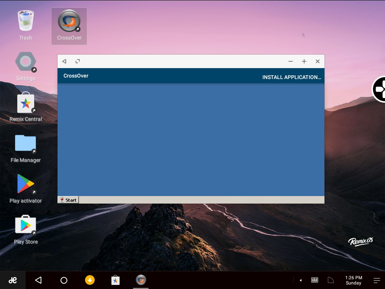Select the CrossOver taskbar icon

[x=141, y=280]
